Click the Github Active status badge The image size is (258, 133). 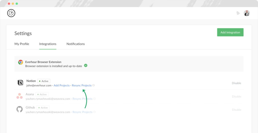(x=43, y=108)
